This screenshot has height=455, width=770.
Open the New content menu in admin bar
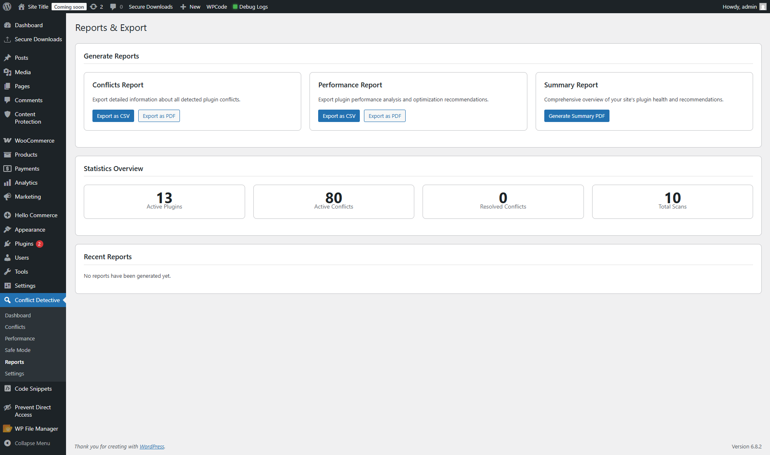191,7
